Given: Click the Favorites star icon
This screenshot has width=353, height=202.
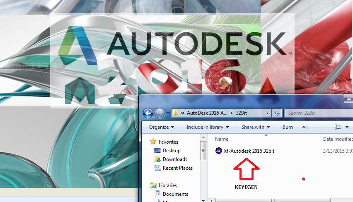Looking at the screenshot, I should (x=153, y=142).
